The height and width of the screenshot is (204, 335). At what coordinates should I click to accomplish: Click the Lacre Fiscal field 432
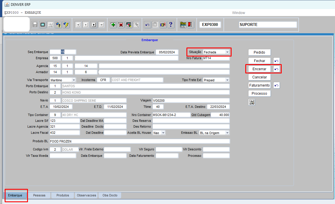pyautogui.click(x=65, y=133)
